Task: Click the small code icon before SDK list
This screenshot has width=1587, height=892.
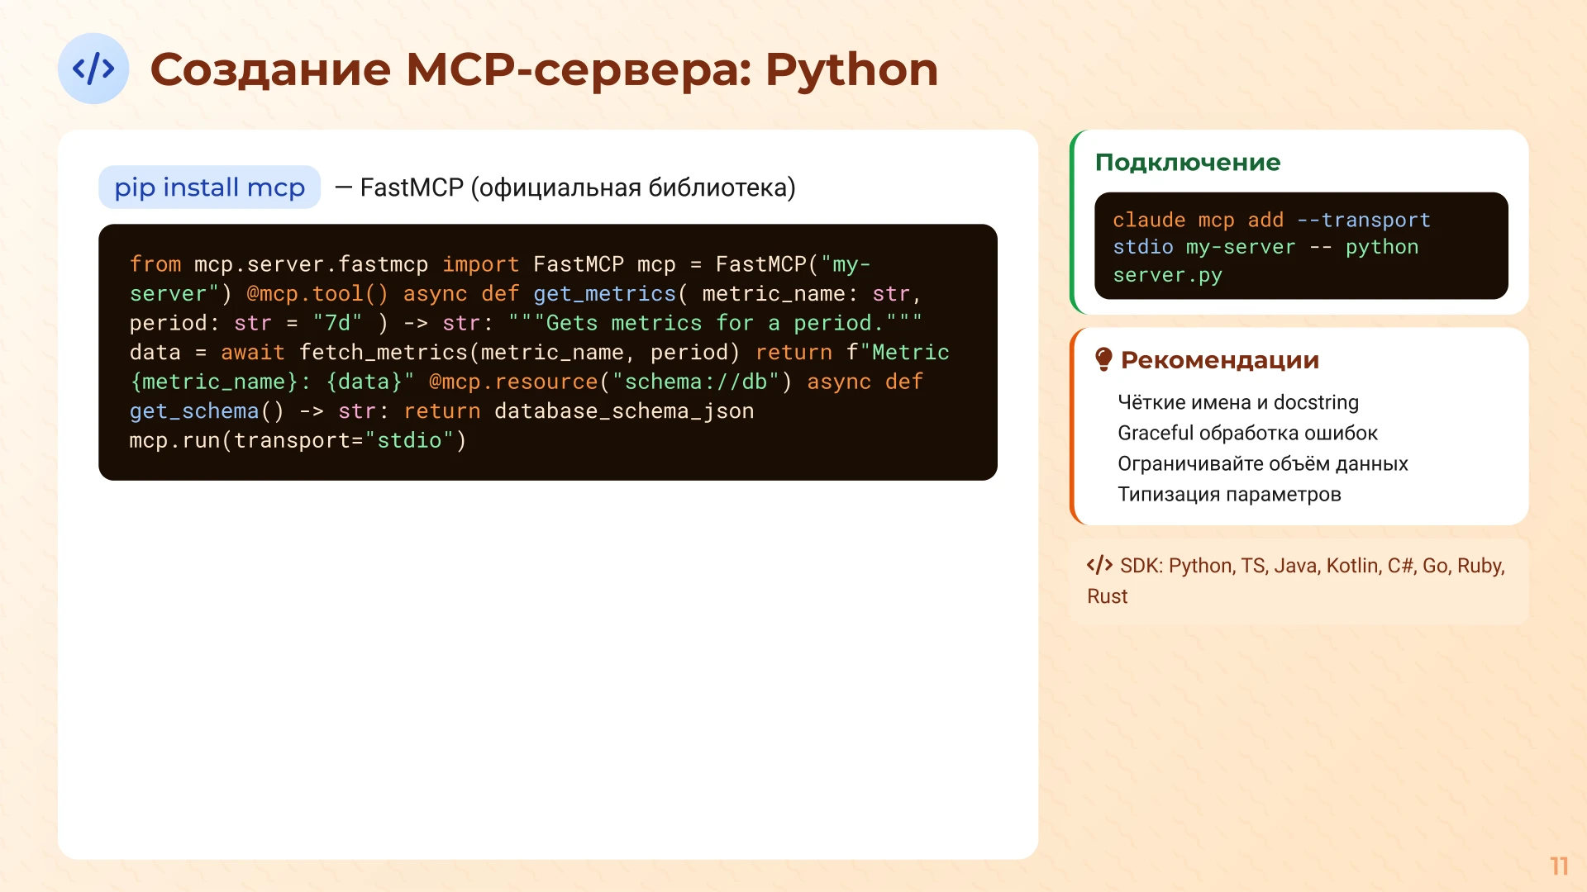Action: pyautogui.click(x=1099, y=566)
